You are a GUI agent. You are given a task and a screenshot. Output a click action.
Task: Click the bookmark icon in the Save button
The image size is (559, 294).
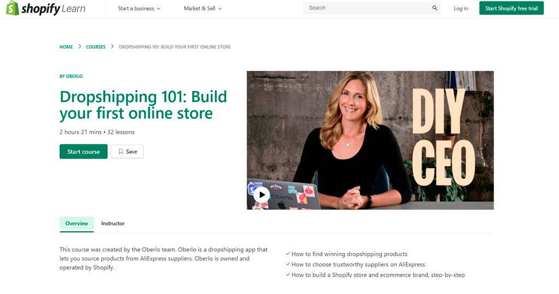click(121, 152)
